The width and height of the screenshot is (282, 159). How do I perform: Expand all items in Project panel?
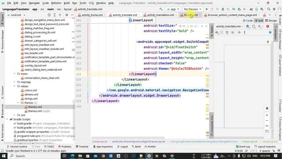(55, 15)
